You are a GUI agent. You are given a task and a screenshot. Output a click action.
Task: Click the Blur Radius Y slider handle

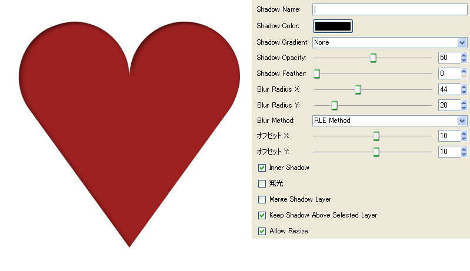point(335,105)
